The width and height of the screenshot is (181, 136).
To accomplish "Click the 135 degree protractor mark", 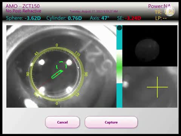I will pyautogui.click(x=77, y=54).
